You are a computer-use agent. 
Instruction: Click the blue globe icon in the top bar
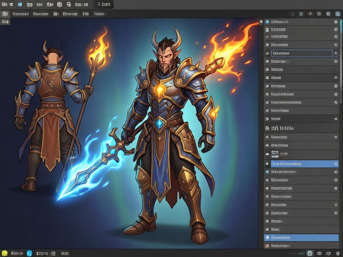pos(20,4)
